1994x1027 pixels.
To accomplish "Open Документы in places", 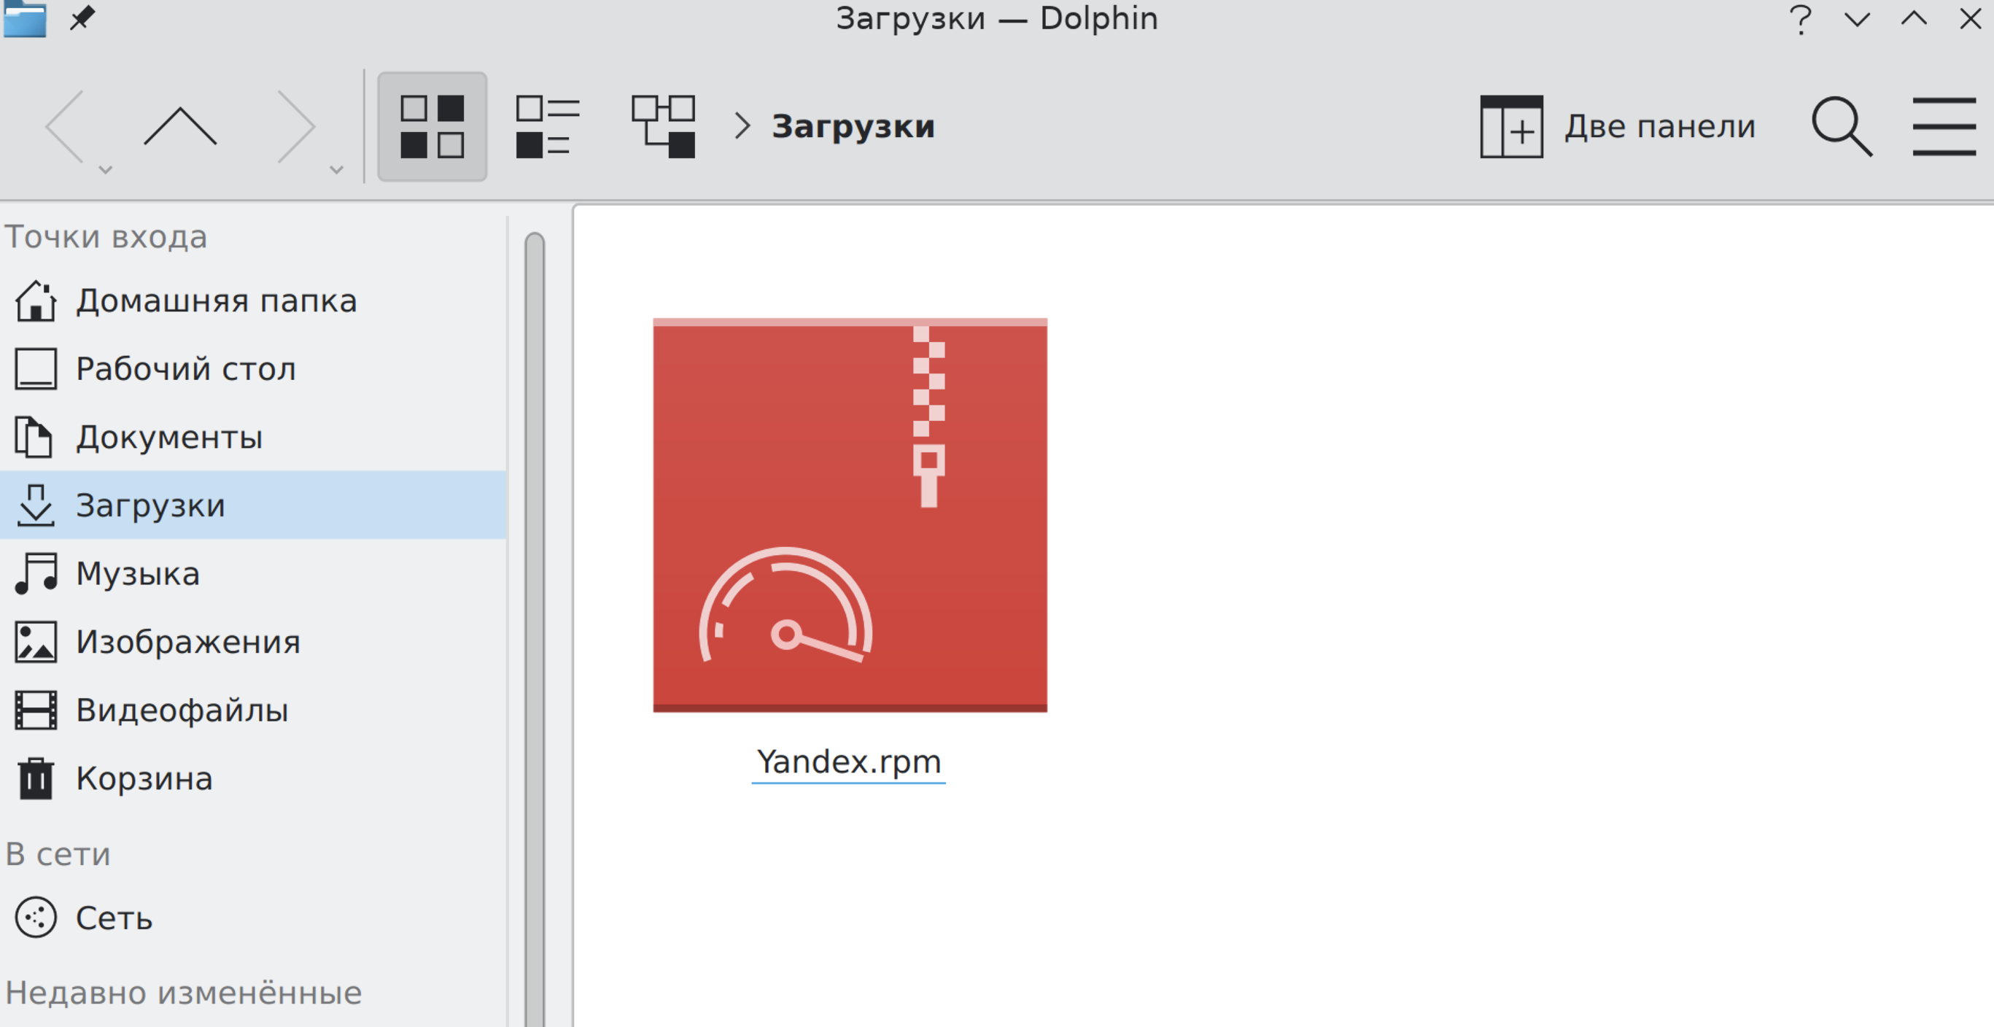I will pos(253,437).
